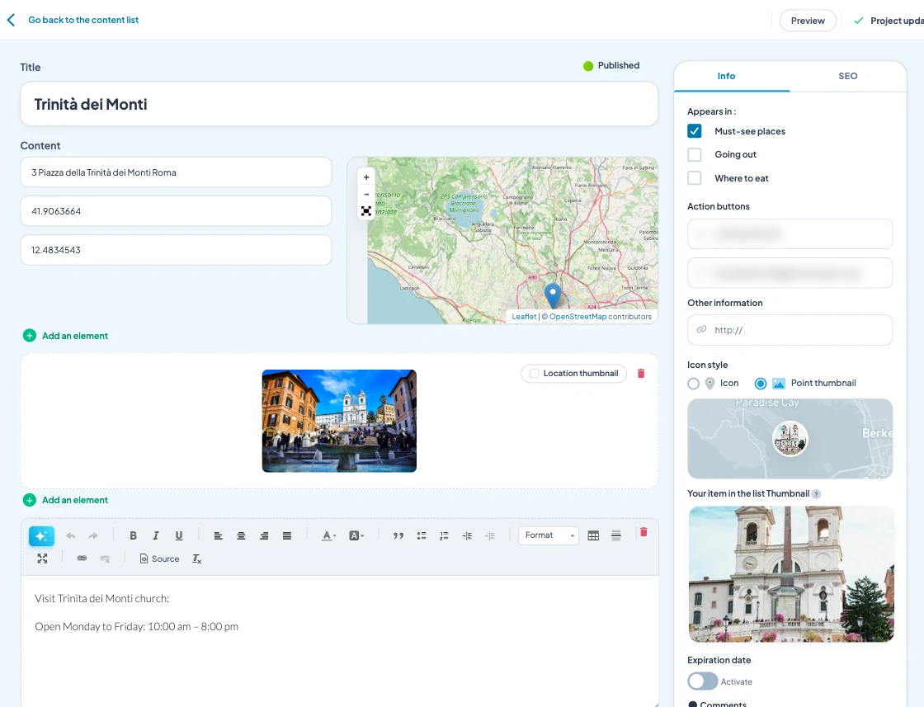The image size is (924, 707).
Task: Click the Published status indicator
Action: coord(611,65)
